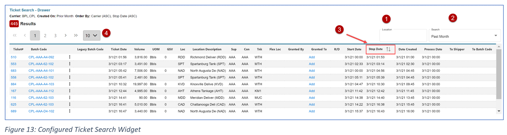Open ticket number 553 link
Screen dimensions: 507x135
click(x=13, y=64)
